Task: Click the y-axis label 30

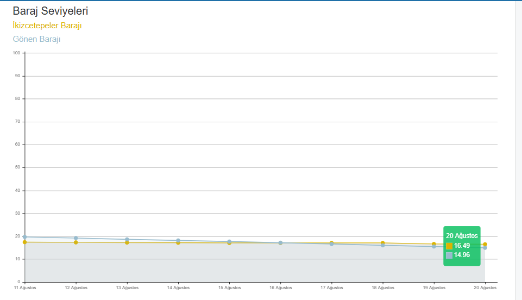Action: (17, 213)
